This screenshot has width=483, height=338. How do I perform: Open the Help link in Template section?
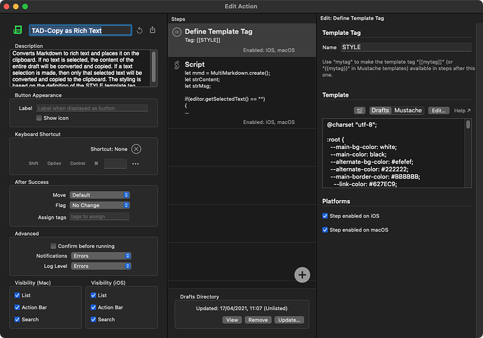[x=462, y=111]
